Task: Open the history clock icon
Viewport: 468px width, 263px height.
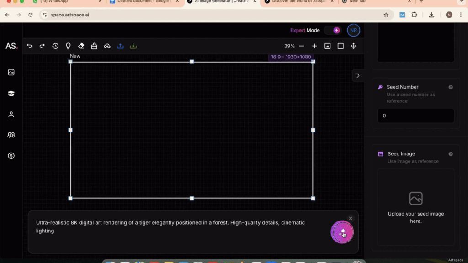Action: pyautogui.click(x=55, y=46)
